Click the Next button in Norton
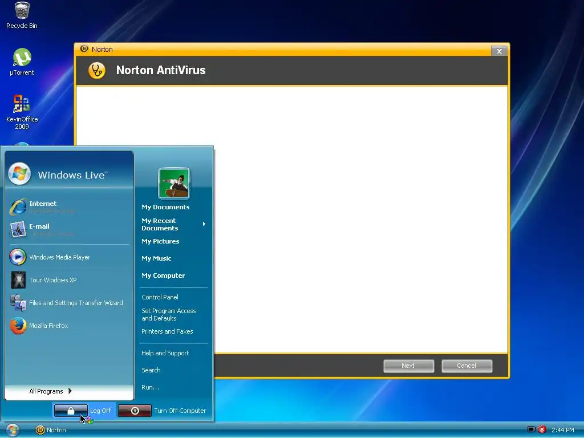Image resolution: width=584 pixels, height=438 pixels. click(408, 366)
